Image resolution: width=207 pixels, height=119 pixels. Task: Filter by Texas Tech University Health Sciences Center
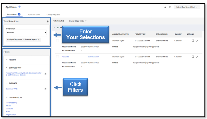click(x=24, y=74)
